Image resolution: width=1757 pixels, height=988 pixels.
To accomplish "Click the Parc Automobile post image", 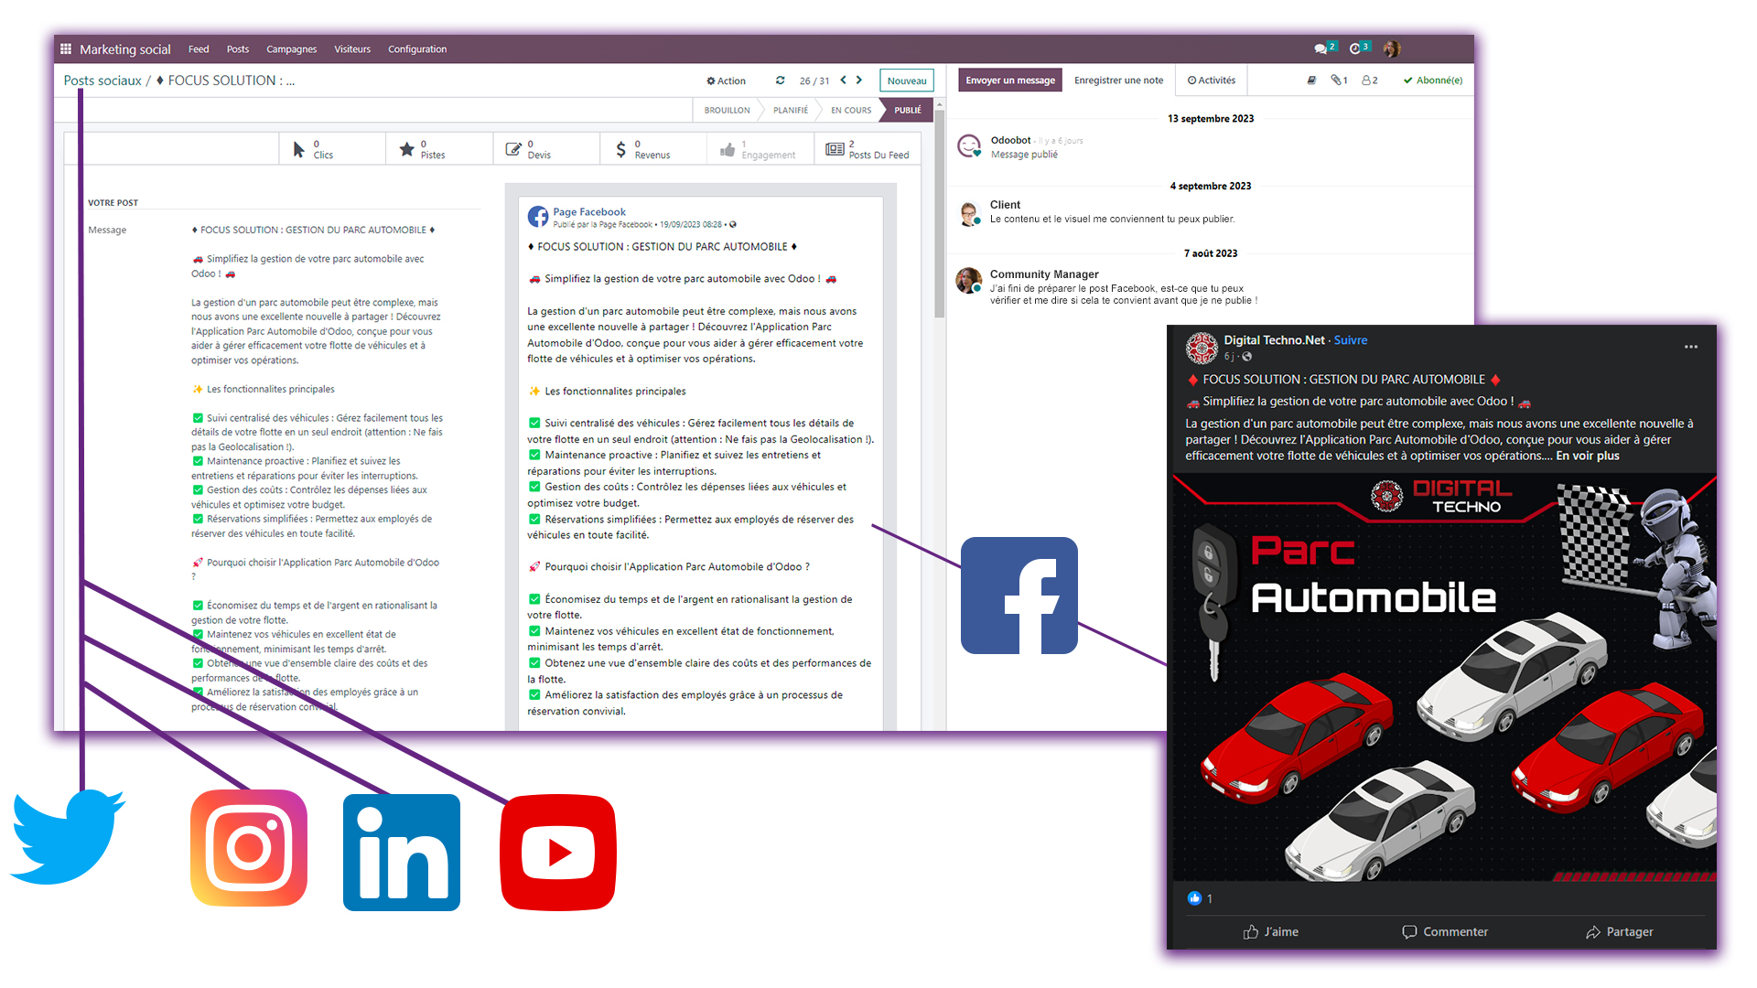I will pos(1444,678).
